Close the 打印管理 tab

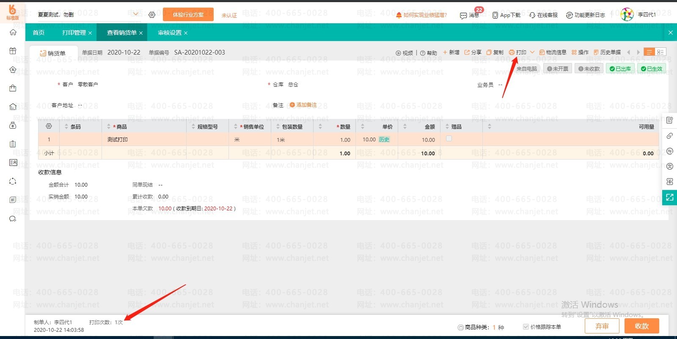click(x=90, y=33)
